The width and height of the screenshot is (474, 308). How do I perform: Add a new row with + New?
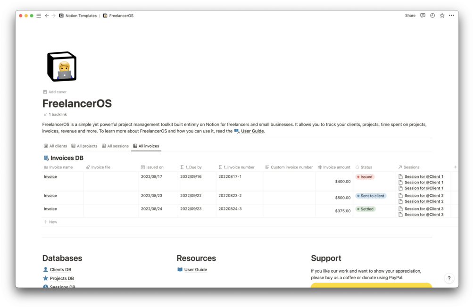coord(50,222)
